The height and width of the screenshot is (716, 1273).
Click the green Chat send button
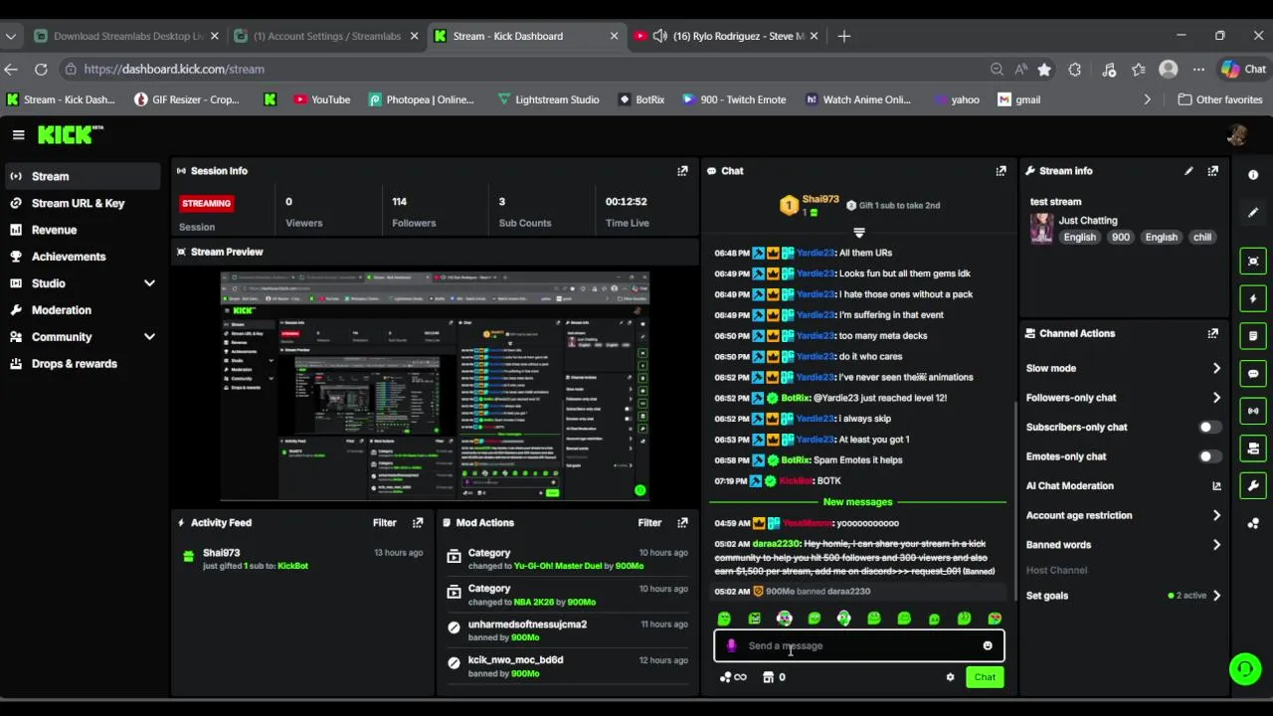pyautogui.click(x=985, y=677)
